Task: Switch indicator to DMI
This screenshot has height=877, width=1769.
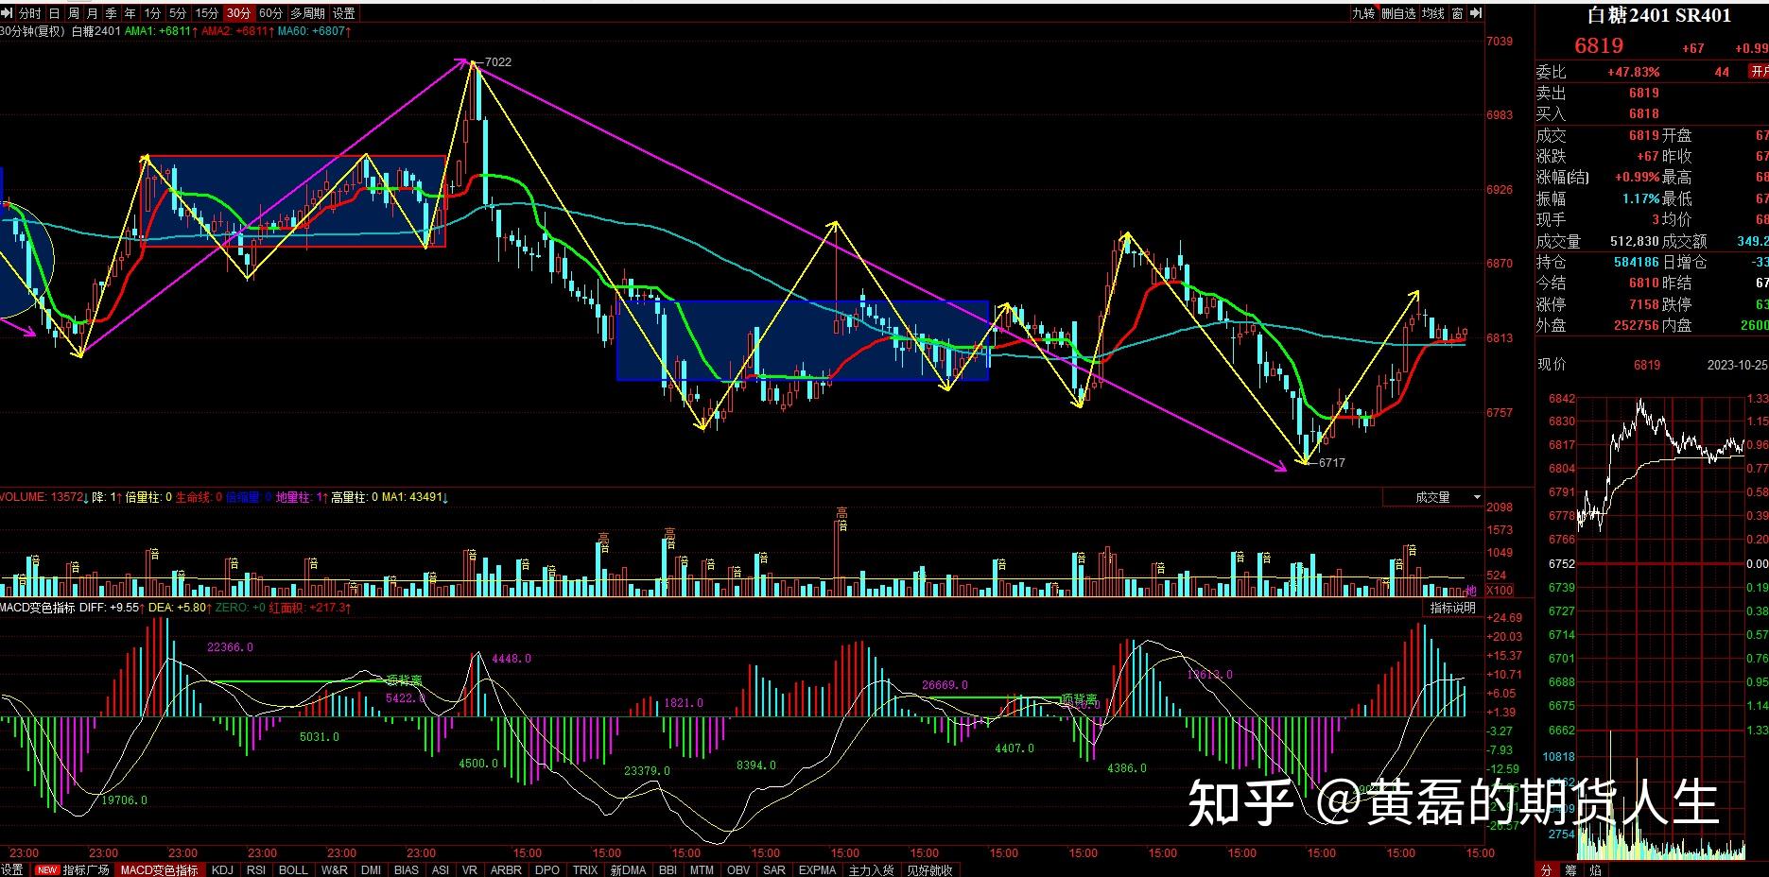Action: 371,869
